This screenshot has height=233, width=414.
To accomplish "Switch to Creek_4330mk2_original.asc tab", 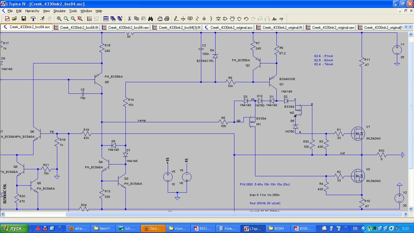I will (x=229, y=27).
